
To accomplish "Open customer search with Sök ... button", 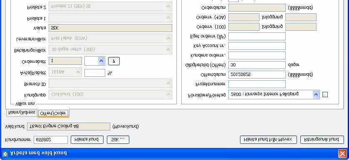I will click(x=118, y=140).
